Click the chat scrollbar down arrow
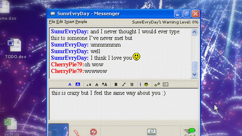242x136 pixels. click(194, 75)
